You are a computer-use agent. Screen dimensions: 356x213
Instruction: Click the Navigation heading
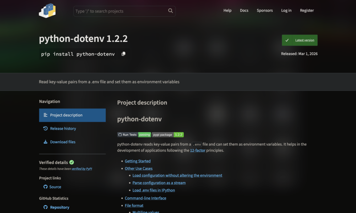coord(49,102)
